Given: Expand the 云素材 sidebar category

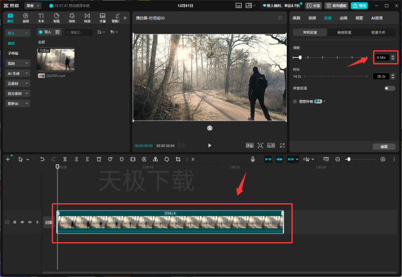Looking at the screenshot, I should click(x=17, y=83).
